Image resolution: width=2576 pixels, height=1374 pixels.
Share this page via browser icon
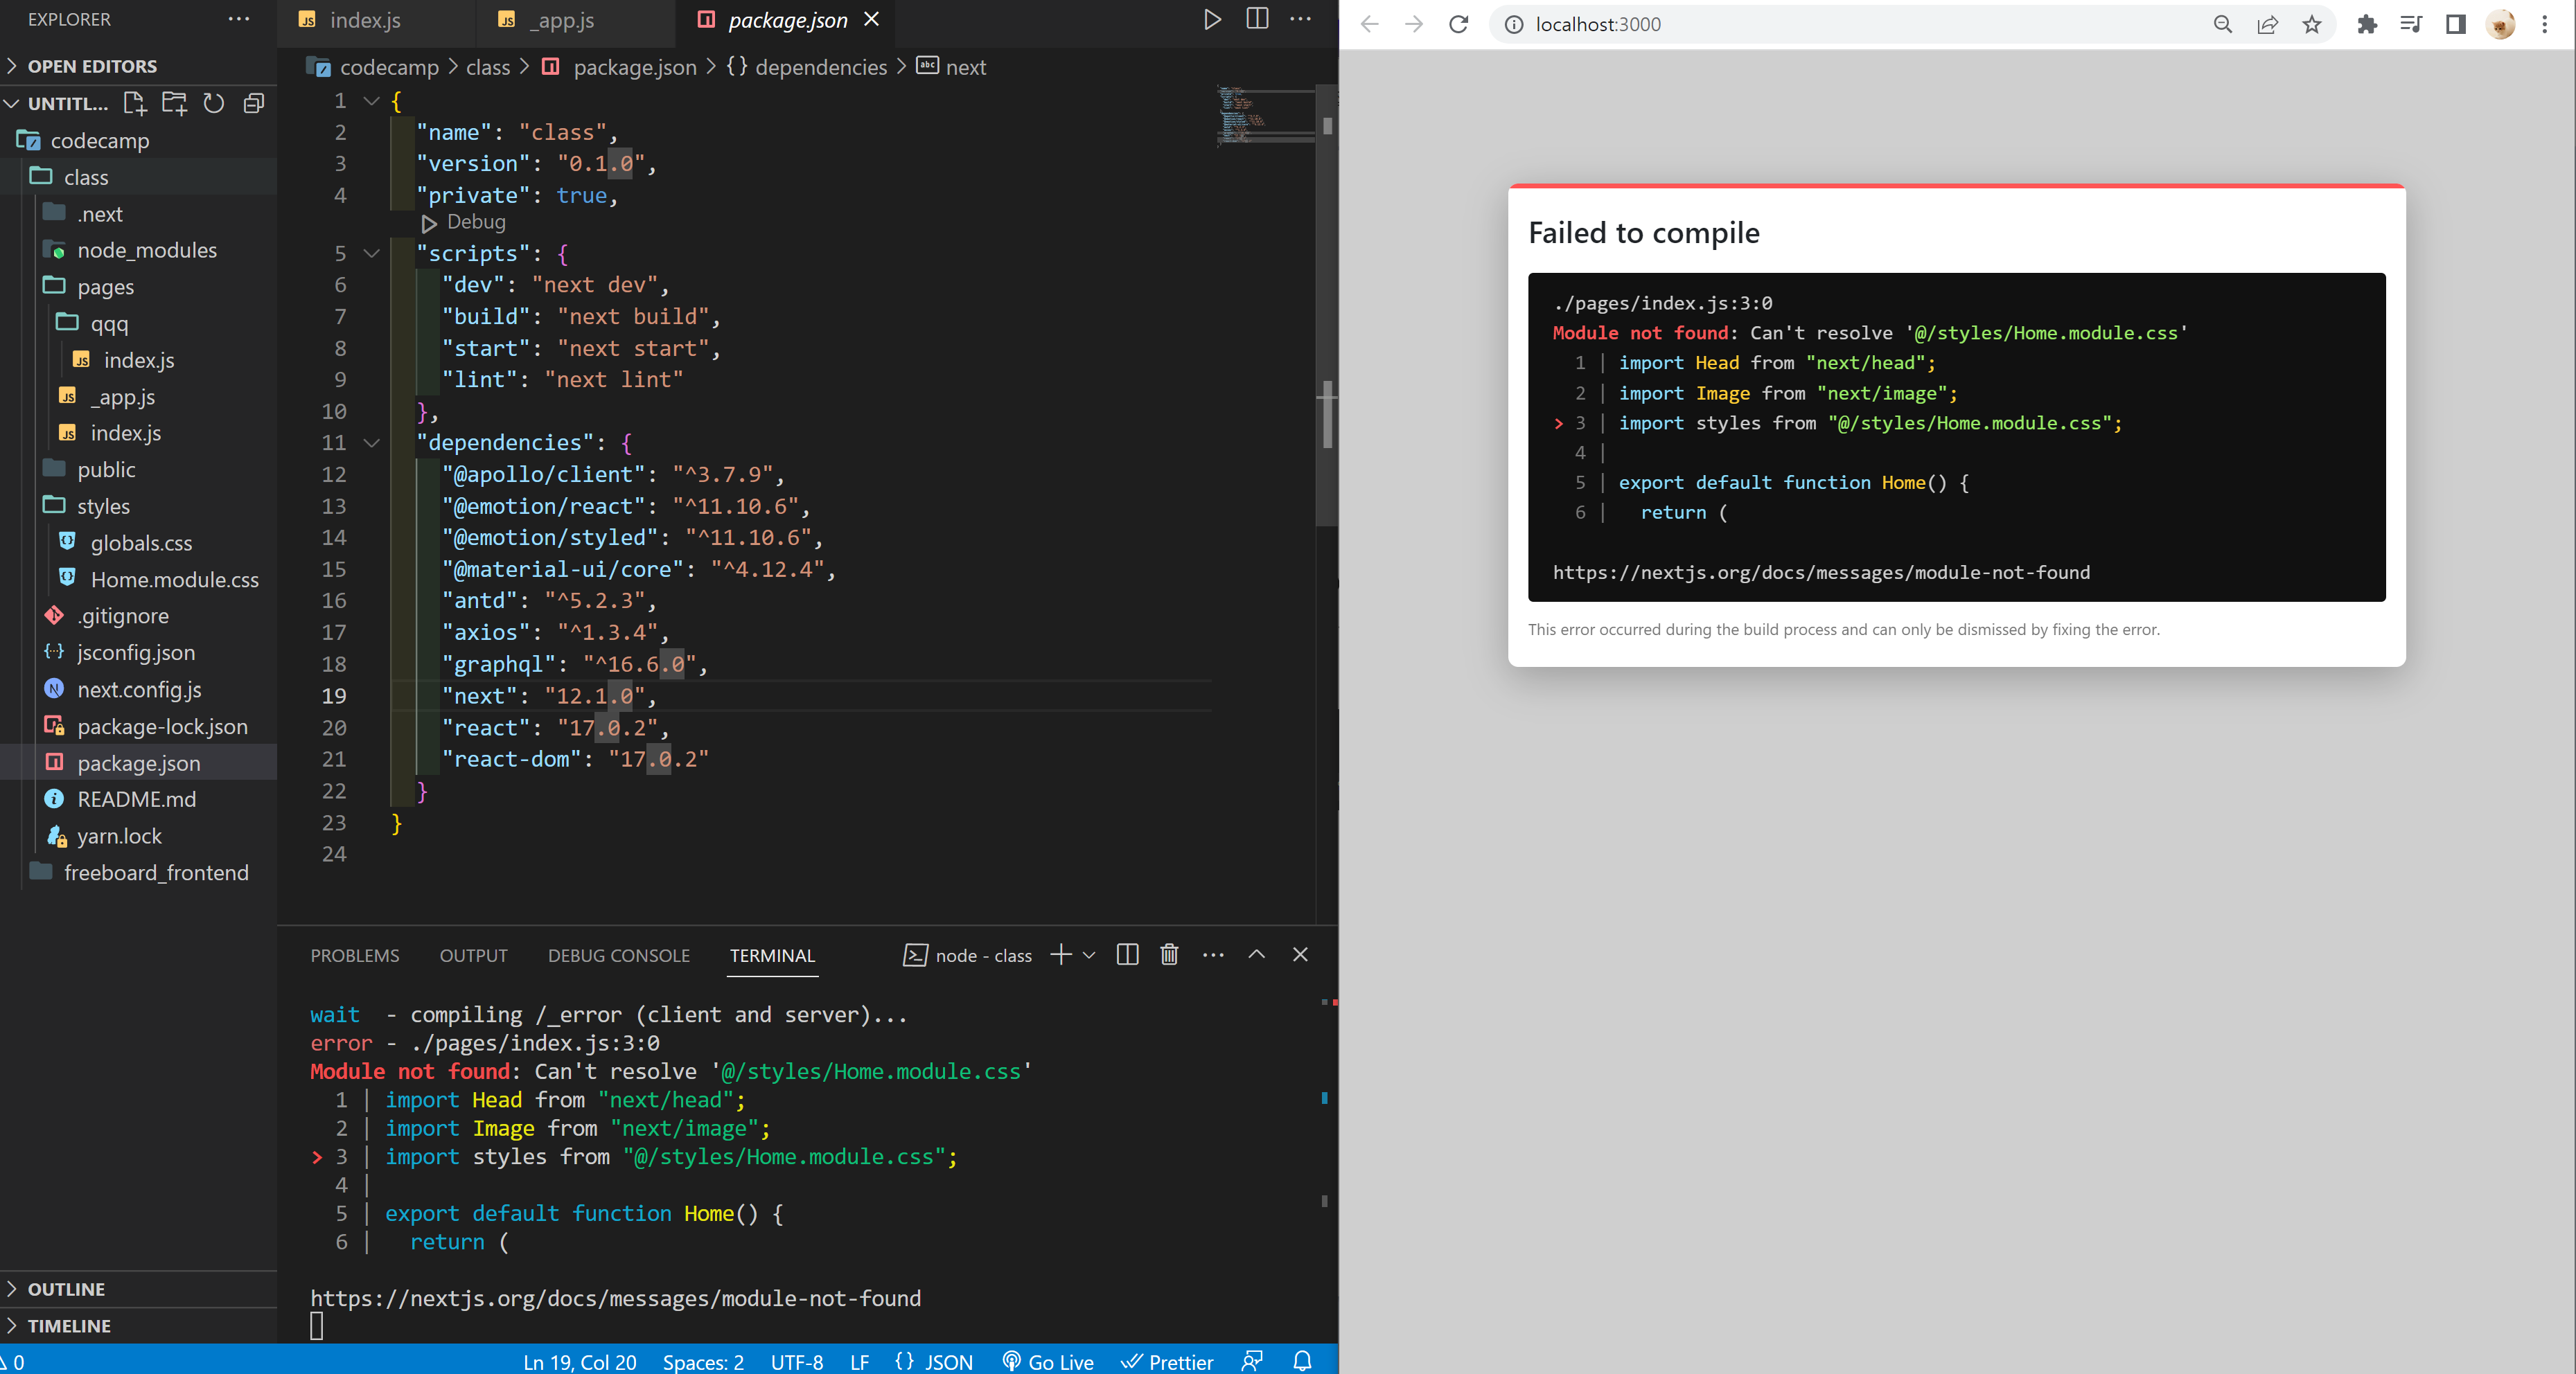pos(2267,24)
